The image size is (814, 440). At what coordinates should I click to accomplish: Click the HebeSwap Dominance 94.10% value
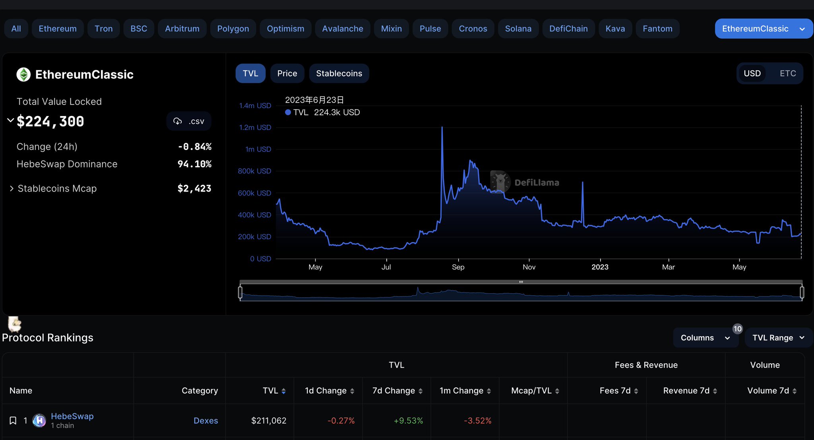click(194, 164)
